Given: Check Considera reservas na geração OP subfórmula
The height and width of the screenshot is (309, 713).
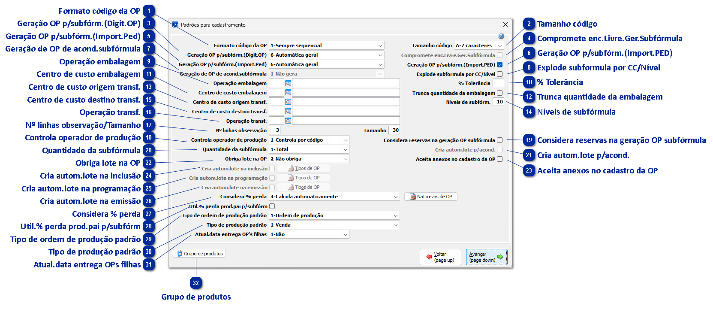Looking at the screenshot, I should 499,140.
